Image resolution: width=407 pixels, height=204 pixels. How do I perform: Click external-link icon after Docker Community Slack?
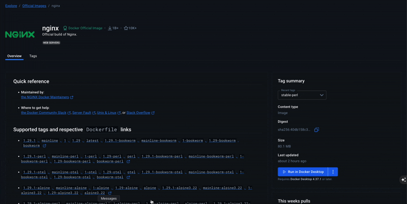(x=69, y=113)
